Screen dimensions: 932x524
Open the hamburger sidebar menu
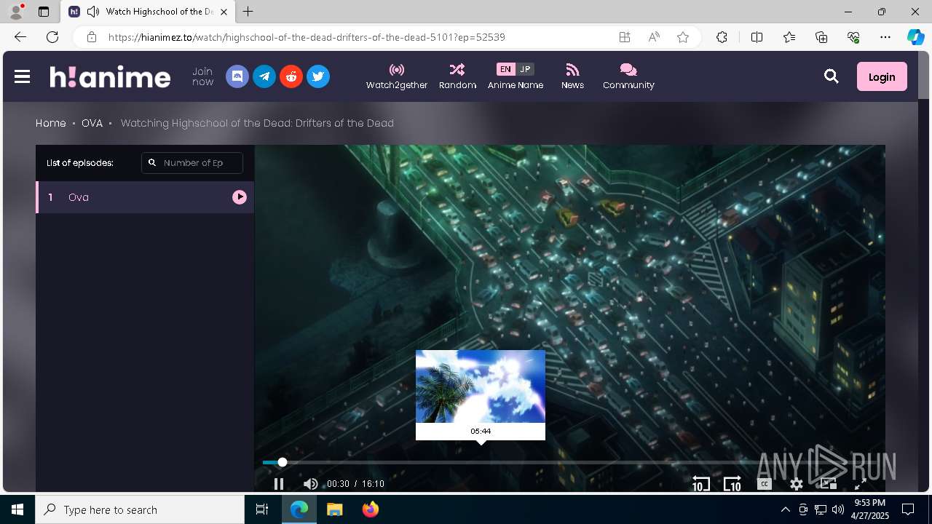click(22, 76)
